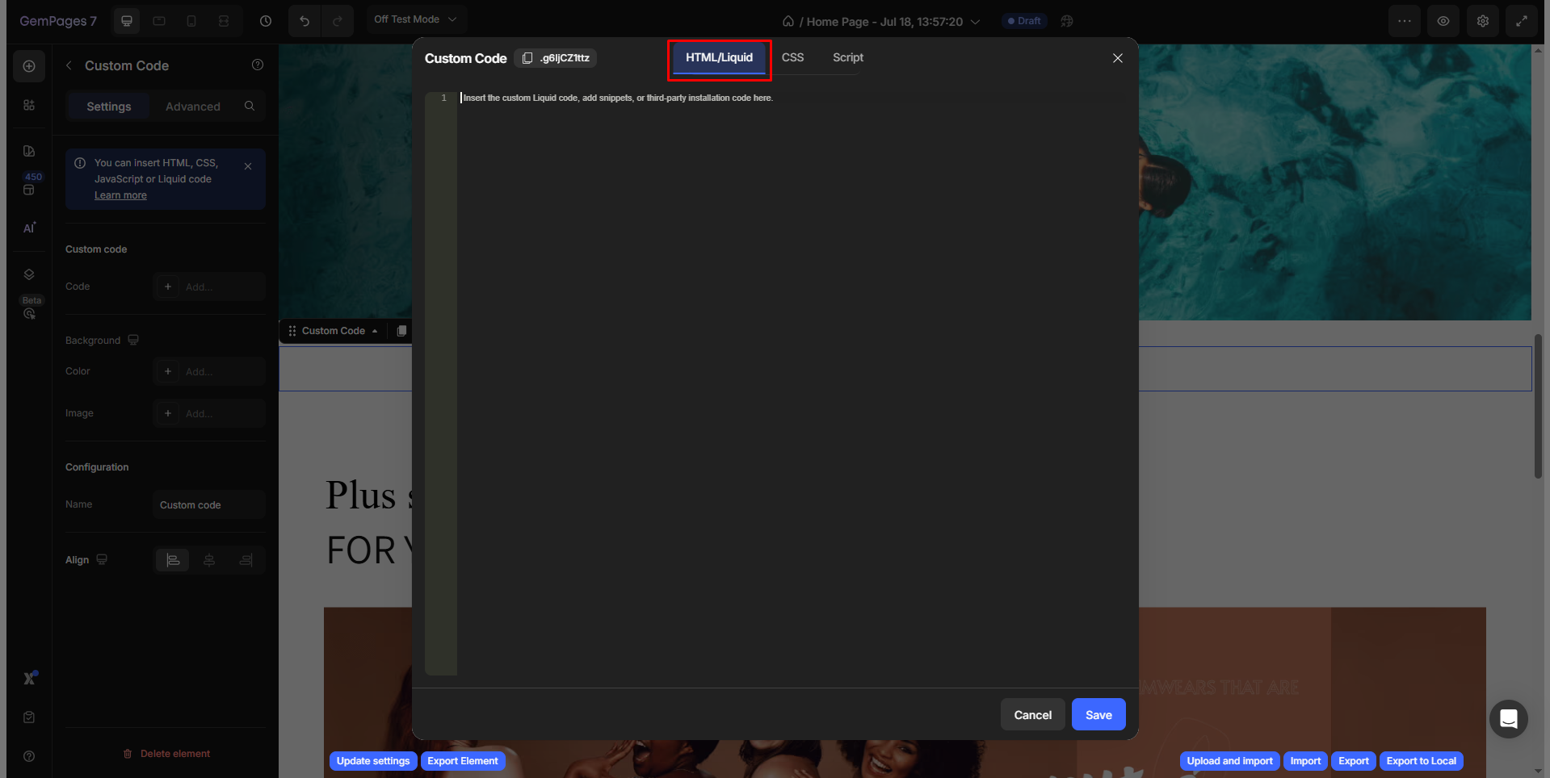Click the Export button
The height and width of the screenshot is (778, 1550).
(1354, 761)
